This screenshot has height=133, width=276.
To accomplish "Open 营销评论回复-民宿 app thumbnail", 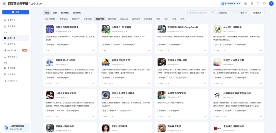I will click(162, 62).
